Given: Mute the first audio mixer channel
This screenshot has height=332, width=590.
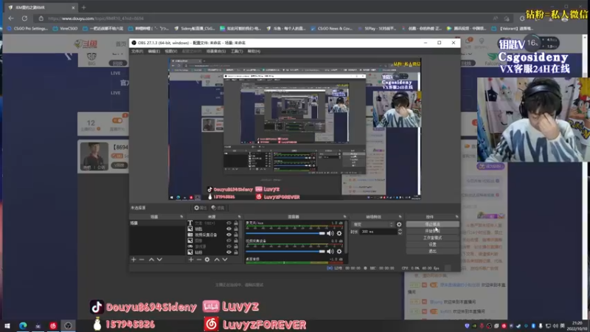Looking at the screenshot, I should pyautogui.click(x=330, y=233).
